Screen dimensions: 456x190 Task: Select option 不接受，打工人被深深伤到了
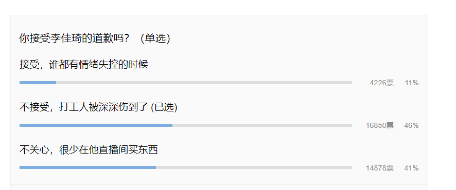(x=85, y=107)
